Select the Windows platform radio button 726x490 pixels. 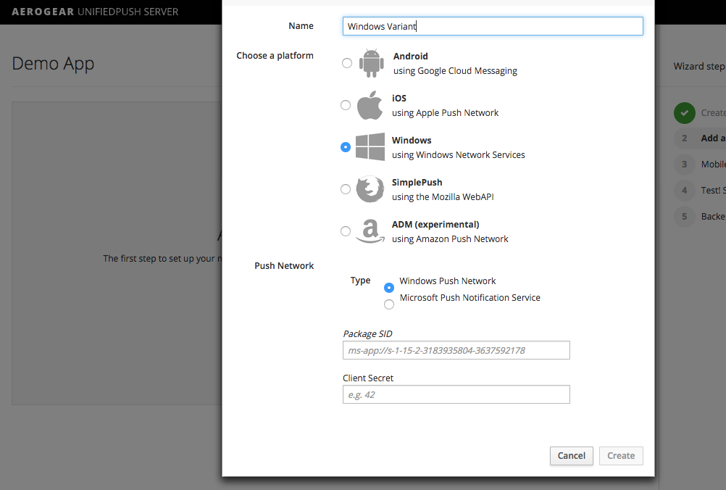(346, 146)
